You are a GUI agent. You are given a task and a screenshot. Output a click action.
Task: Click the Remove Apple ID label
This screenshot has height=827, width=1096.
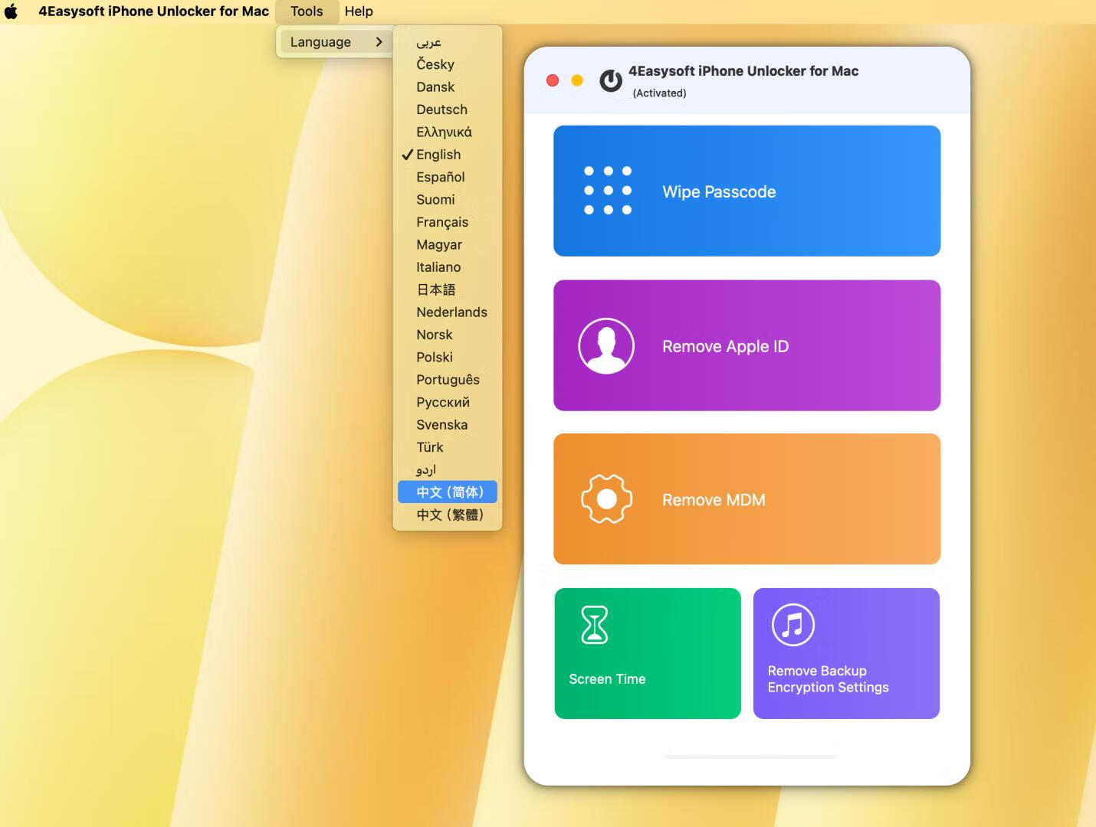point(725,347)
